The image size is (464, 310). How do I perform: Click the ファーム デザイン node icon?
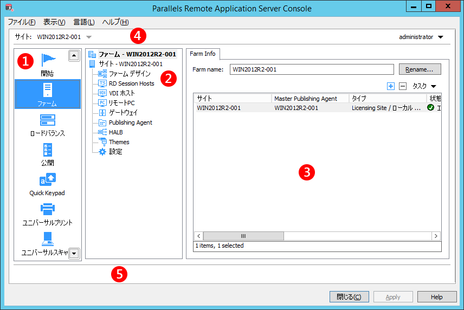click(x=102, y=74)
